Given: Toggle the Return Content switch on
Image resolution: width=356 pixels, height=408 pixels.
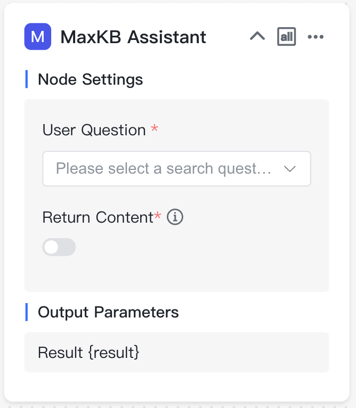Looking at the screenshot, I should tap(59, 247).
